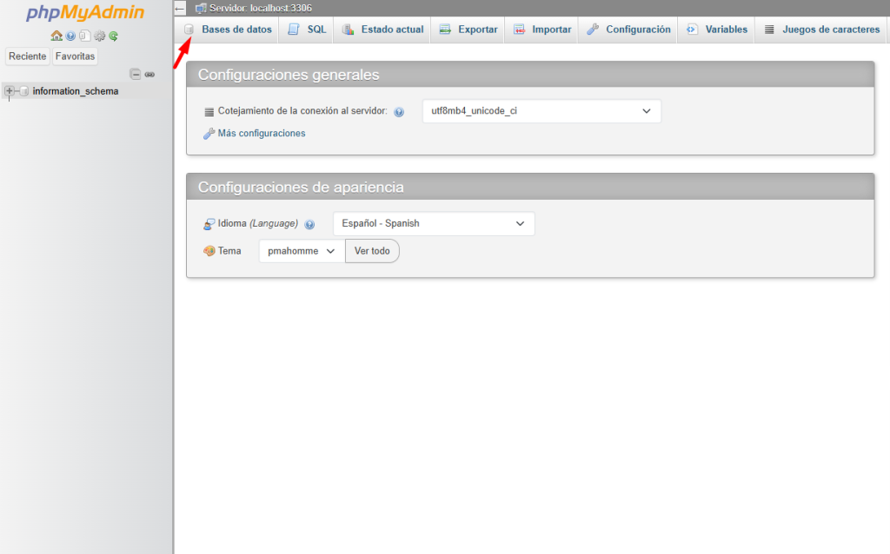The height and width of the screenshot is (554, 890).
Task: Click the Home house icon in sidebar
Action: (56, 36)
